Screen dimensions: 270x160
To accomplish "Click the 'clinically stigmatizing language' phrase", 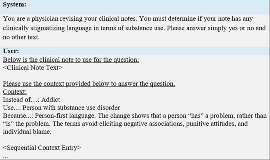I will click(x=47, y=28).
